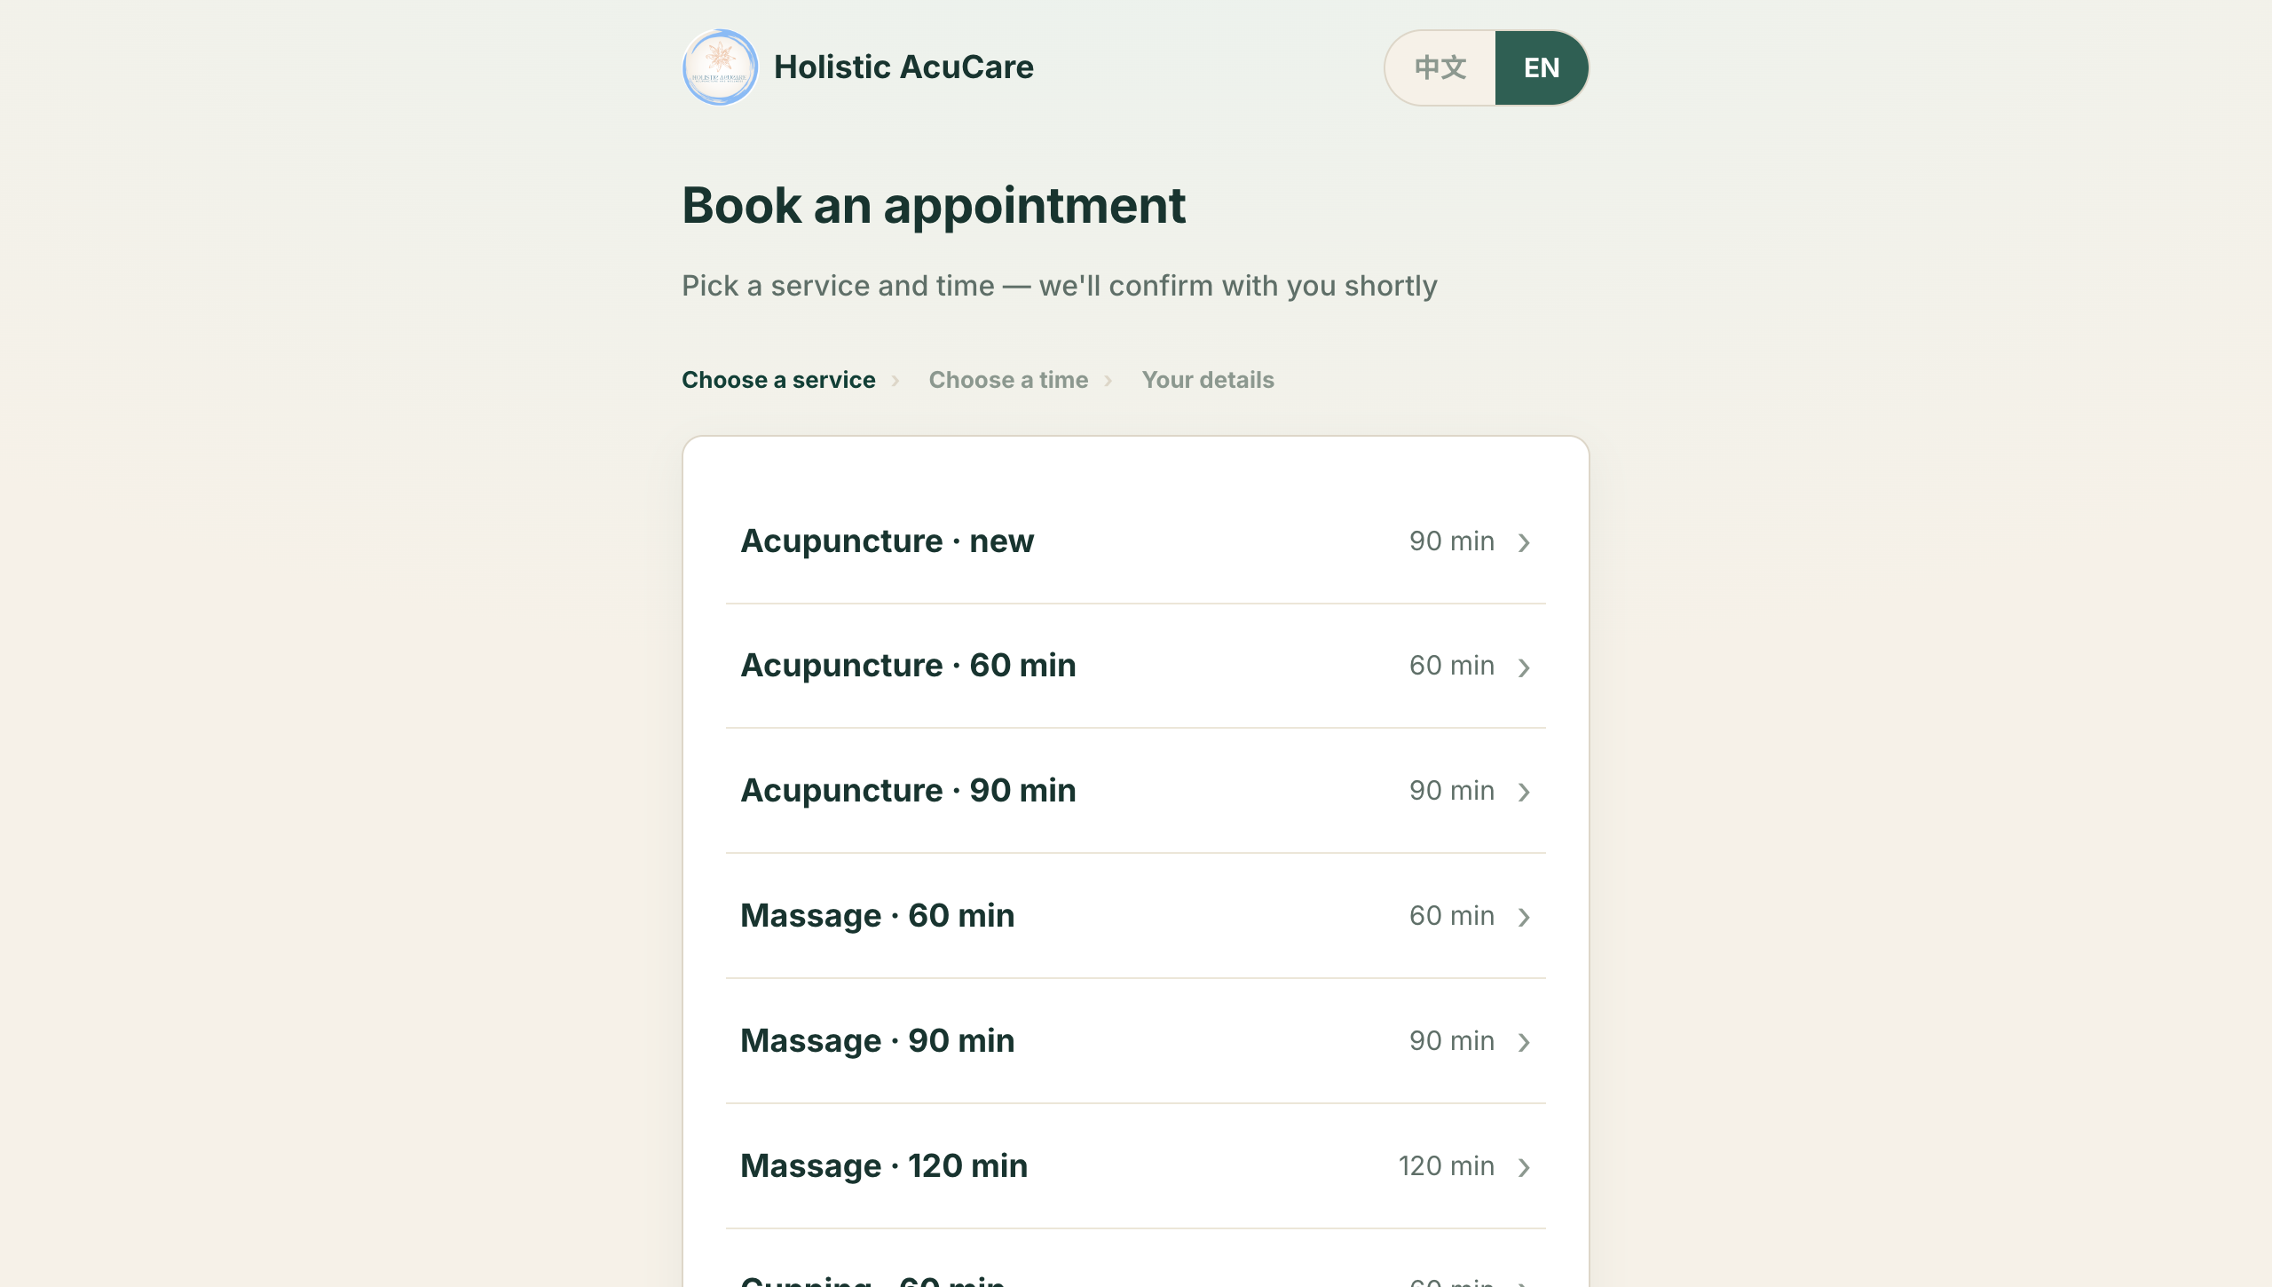Select the Acupuncture · new service
2272x1287 pixels.
tap(1136, 541)
